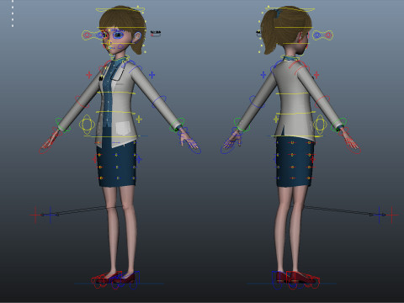Select blue knee pole-vector cross near back-view character
404x303 pixels.
(379, 215)
